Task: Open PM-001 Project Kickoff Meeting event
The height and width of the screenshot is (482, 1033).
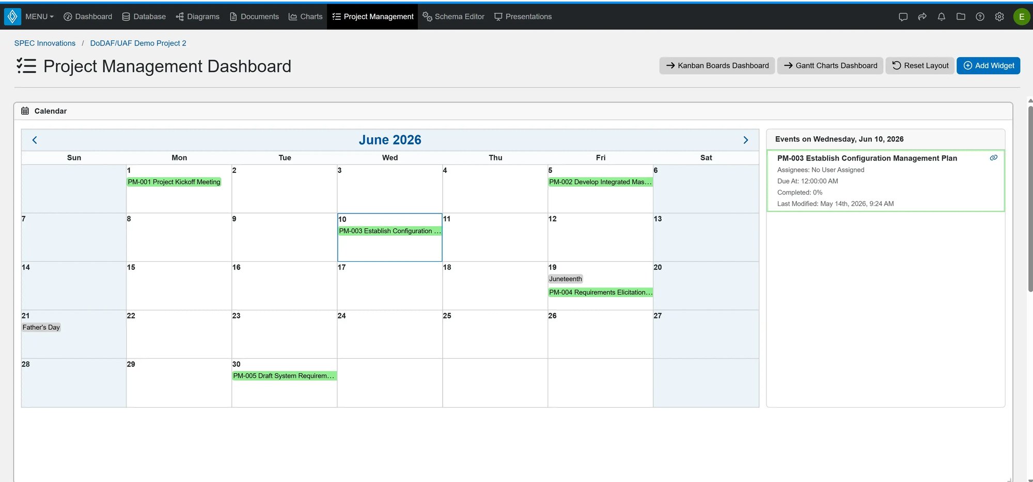Action: 174,182
